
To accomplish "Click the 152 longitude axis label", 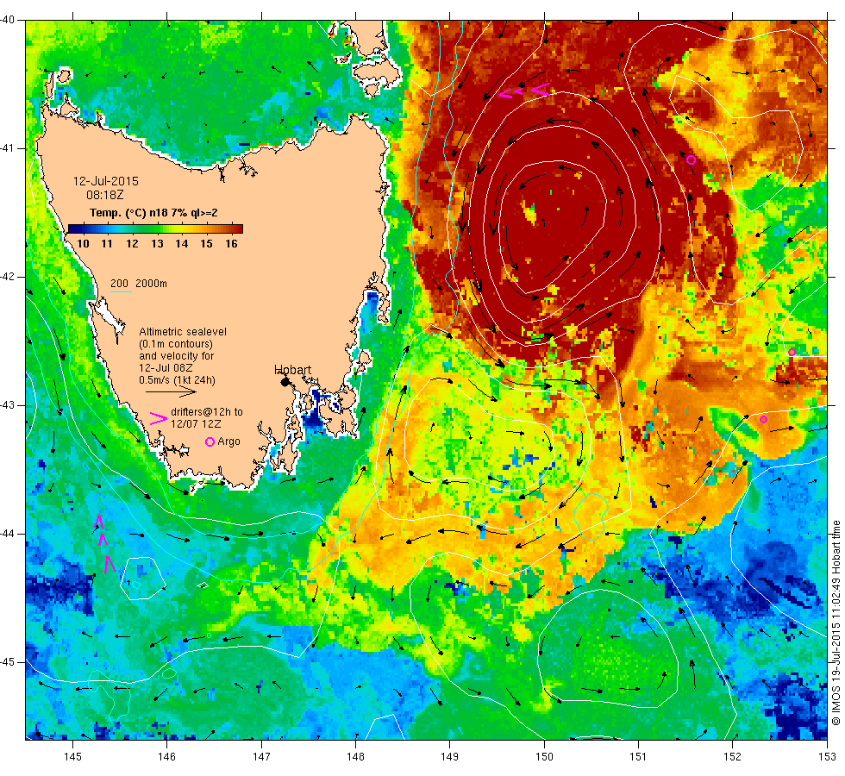I will click(x=732, y=757).
